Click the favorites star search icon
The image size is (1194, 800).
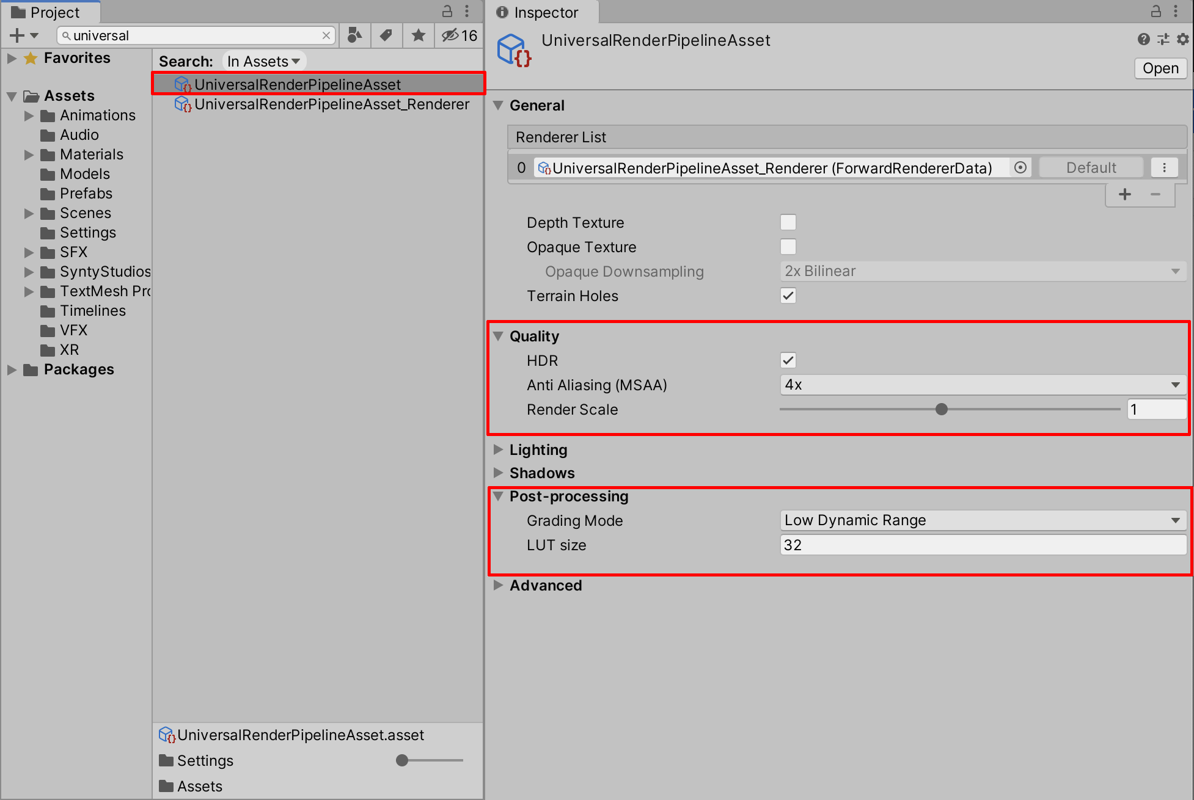(419, 35)
